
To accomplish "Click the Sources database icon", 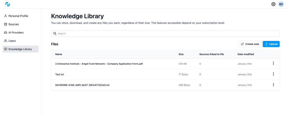I will [x=6, y=24].
